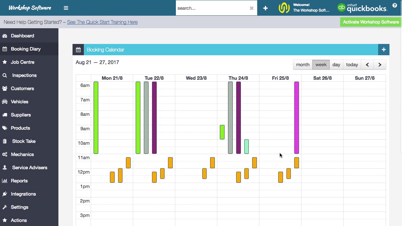This screenshot has height=226, width=402.
Task: Click the Job Centre star icon
Action: tap(5, 62)
